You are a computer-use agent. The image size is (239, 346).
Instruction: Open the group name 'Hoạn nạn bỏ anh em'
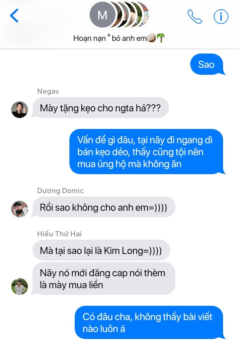[119, 38]
